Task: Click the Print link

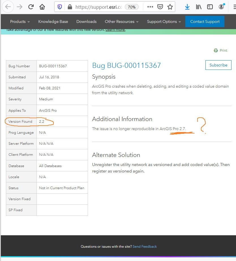Action: click(223, 50)
